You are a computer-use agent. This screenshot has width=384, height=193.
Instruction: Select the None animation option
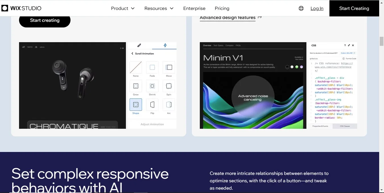pos(136,67)
